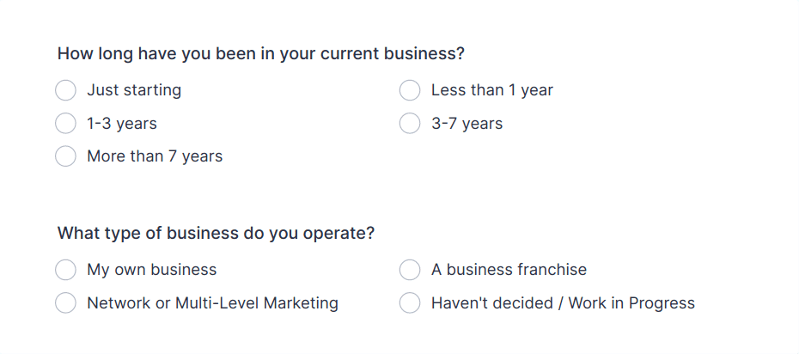Image resolution: width=799 pixels, height=354 pixels.
Task: Click the "Just starting" label text
Action: (x=134, y=91)
